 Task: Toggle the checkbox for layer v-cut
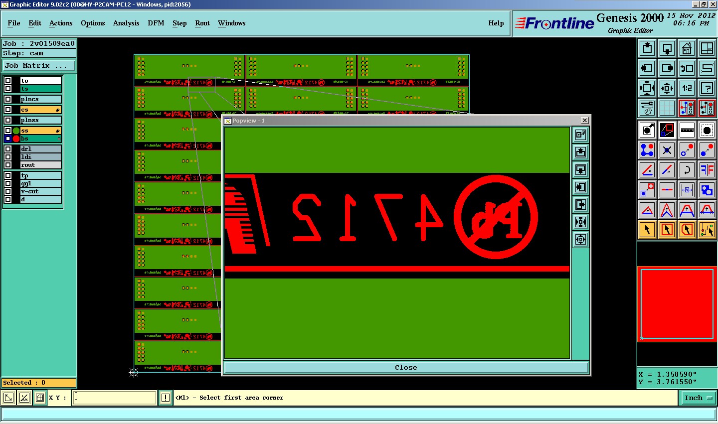coord(8,191)
